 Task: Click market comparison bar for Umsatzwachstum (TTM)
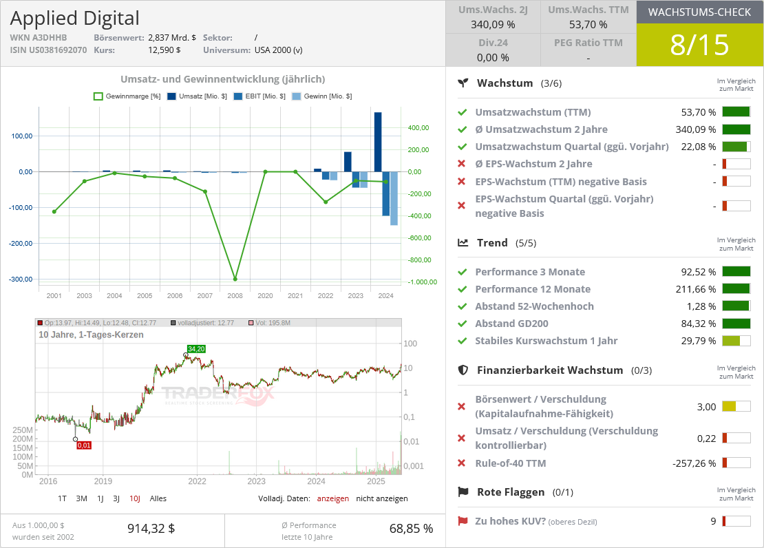(736, 112)
